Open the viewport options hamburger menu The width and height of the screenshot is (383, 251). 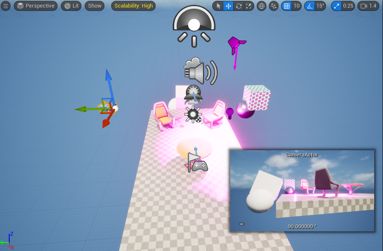5,6
